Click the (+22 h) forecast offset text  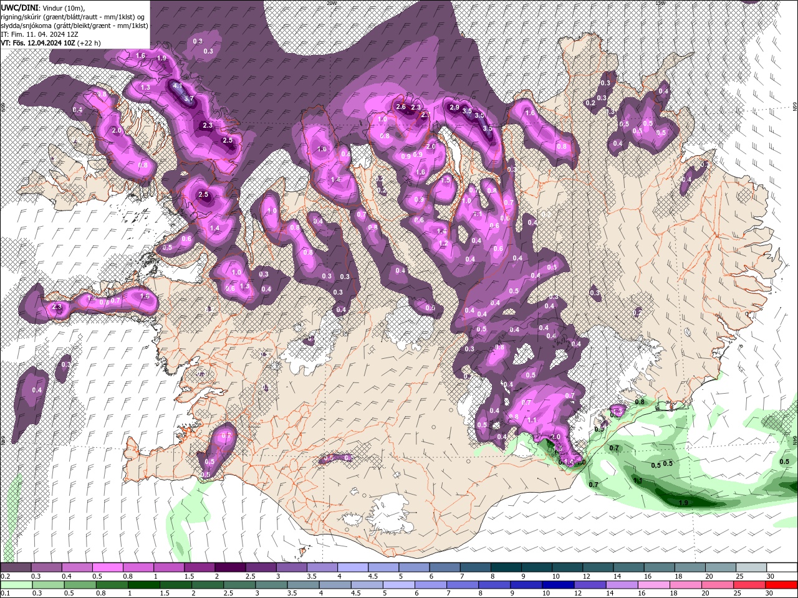point(89,43)
